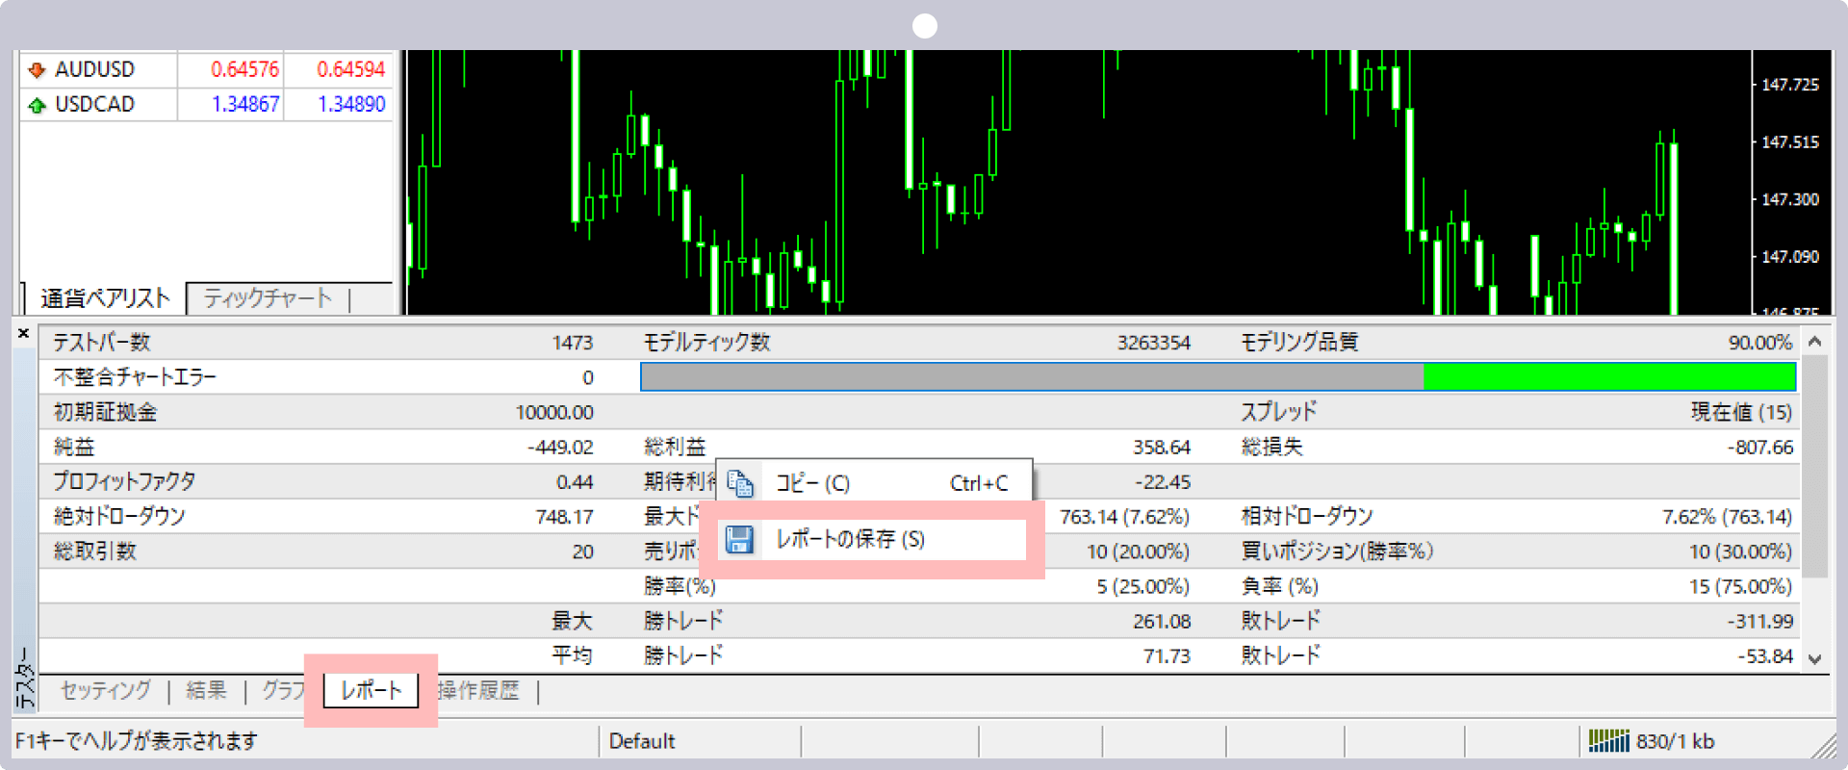
Task: Select the USDCAD symbol row
Action: [x=207, y=104]
